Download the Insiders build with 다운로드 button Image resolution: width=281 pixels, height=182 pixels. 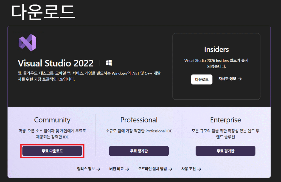(202, 79)
